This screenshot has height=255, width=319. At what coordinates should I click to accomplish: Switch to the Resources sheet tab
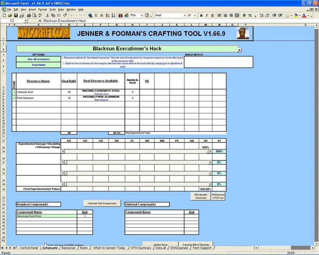coord(68,248)
